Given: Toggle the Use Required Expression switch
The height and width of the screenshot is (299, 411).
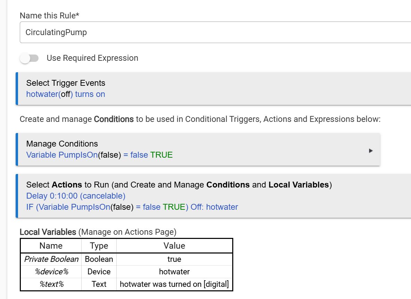Looking at the screenshot, I should [30, 58].
